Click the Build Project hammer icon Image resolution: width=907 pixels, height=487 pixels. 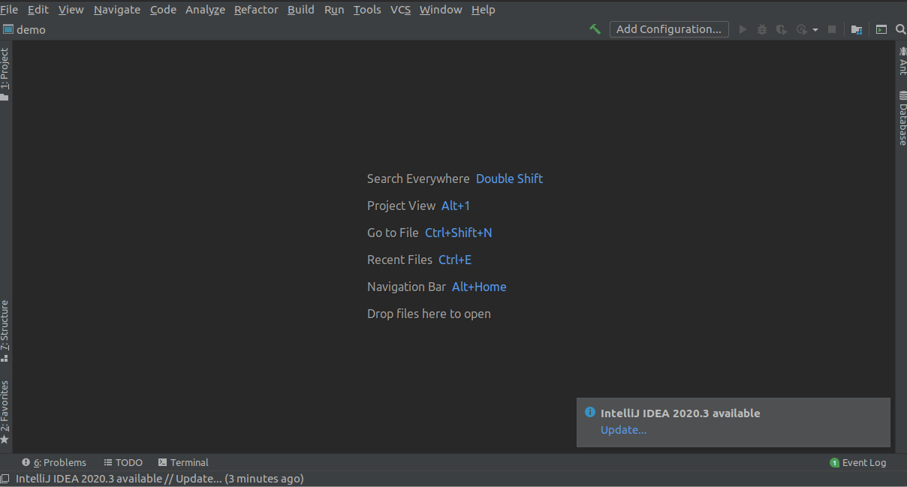click(595, 29)
